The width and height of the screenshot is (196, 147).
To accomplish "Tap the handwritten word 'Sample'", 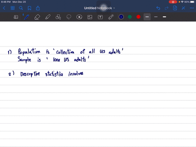I will tap(24, 60).
